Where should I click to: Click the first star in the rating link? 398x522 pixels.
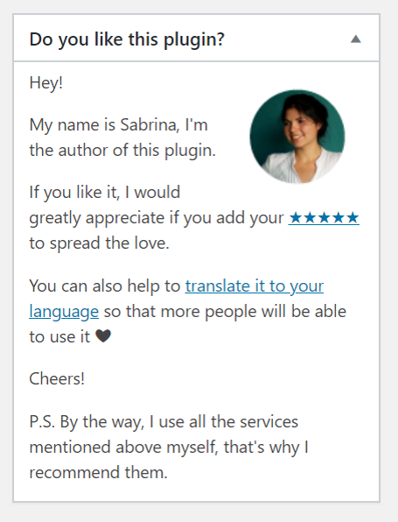(296, 218)
